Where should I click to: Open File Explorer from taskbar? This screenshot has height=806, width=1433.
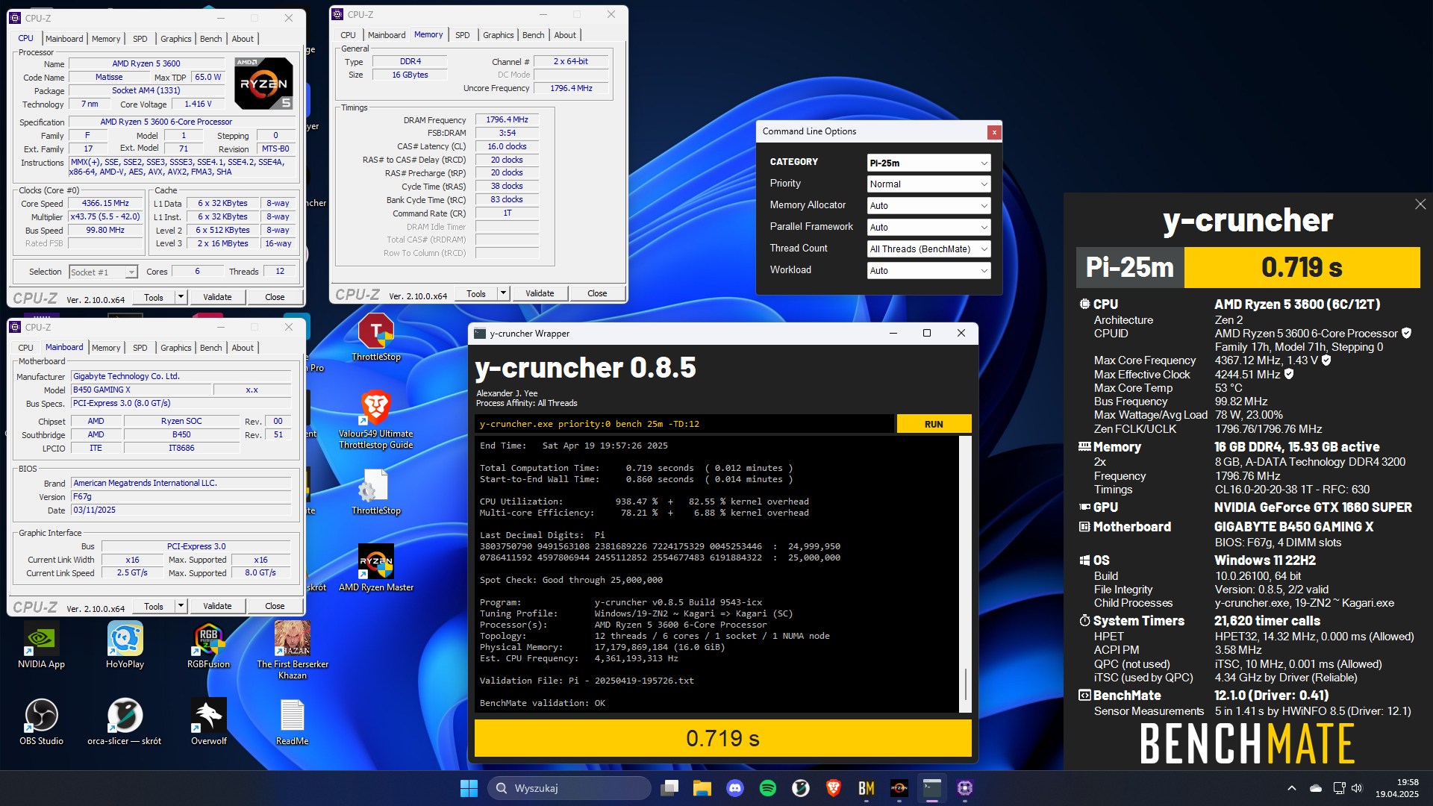(x=702, y=788)
